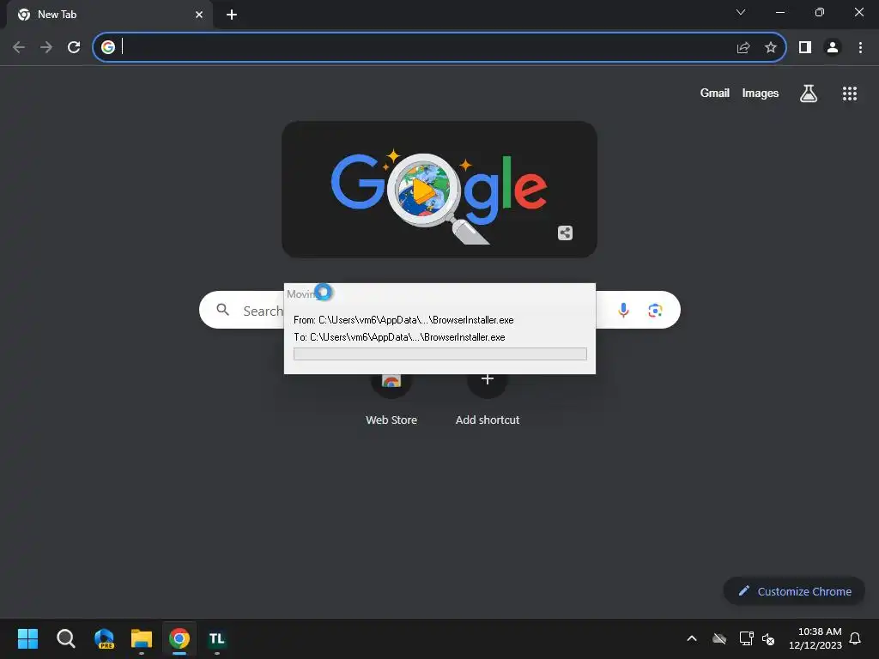The image size is (879, 659).
Task: Open Google Images link
Action: [761, 93]
